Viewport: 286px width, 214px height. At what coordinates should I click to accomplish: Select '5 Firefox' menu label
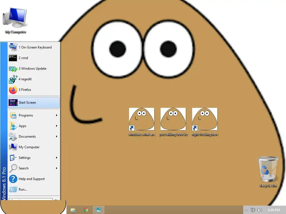tap(25, 90)
